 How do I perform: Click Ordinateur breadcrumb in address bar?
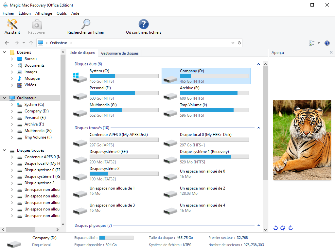pos(59,43)
